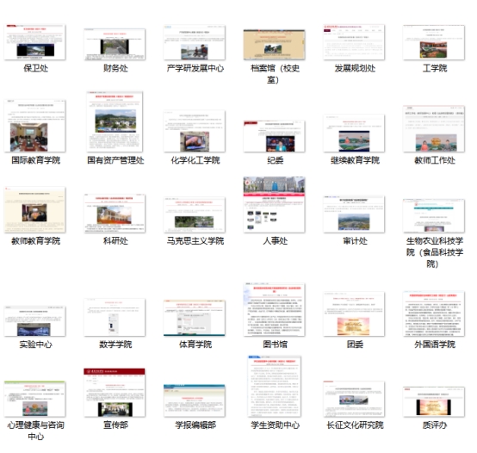Click the 外国语学院 thumbnail

tap(433, 313)
